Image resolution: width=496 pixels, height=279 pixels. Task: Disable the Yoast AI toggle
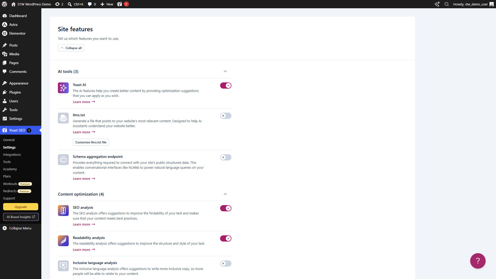tap(226, 86)
